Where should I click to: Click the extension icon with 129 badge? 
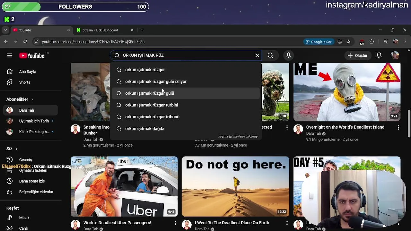coord(362,42)
